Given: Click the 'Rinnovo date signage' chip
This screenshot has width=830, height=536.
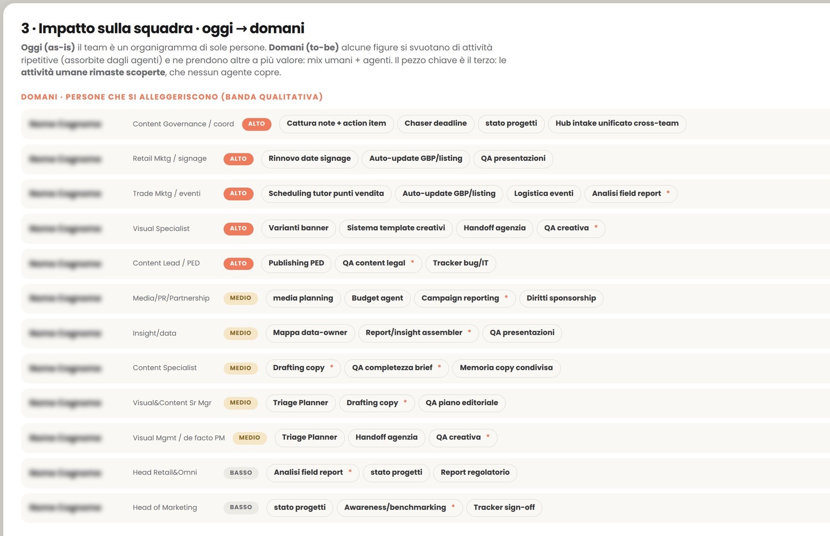Looking at the screenshot, I should pos(309,159).
